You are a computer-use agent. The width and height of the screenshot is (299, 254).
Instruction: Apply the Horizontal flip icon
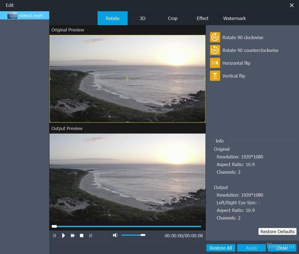[215, 63]
